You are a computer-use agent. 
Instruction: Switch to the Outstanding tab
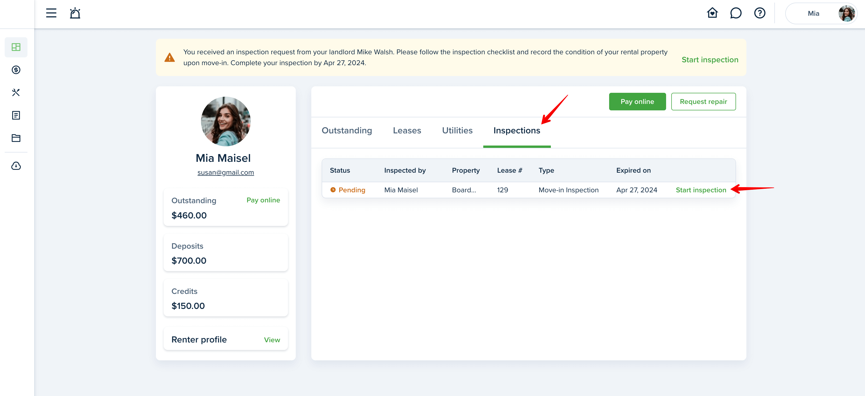coord(347,131)
